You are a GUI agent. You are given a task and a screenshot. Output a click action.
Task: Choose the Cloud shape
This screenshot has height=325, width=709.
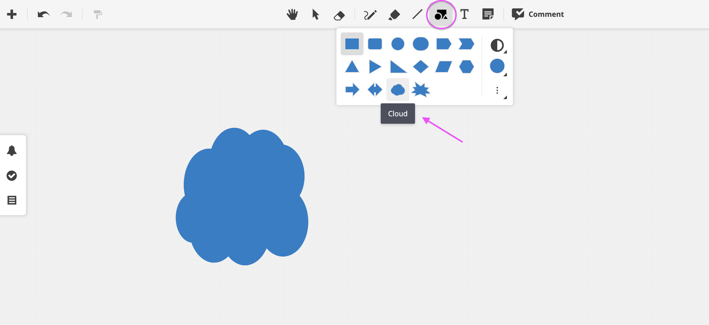click(398, 90)
